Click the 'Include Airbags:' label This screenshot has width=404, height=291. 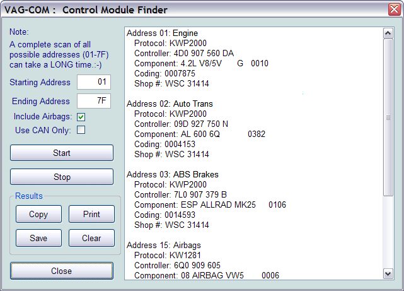click(43, 117)
